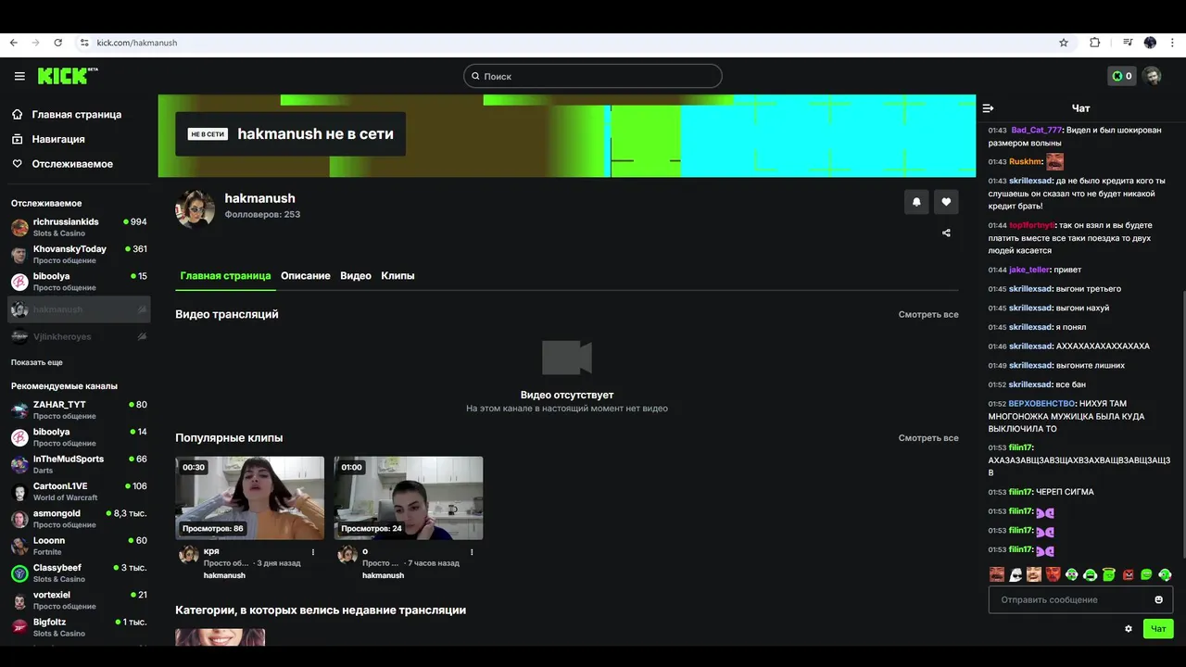Select the Главная страница channel tab
The height and width of the screenshot is (667, 1186).
coord(225,276)
